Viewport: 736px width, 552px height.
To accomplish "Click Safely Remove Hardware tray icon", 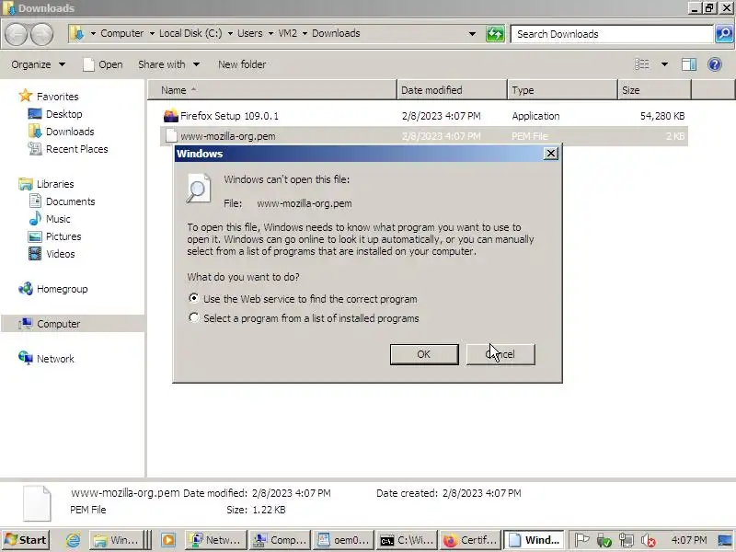I will (x=604, y=540).
